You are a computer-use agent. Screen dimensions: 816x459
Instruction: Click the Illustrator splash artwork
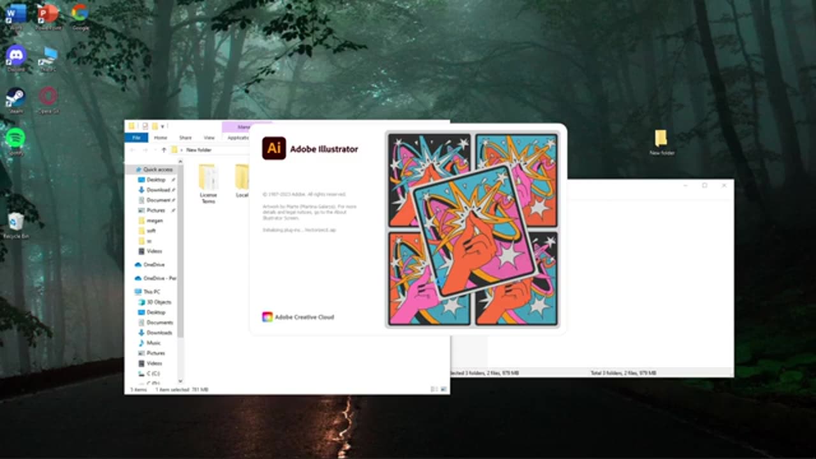472,229
